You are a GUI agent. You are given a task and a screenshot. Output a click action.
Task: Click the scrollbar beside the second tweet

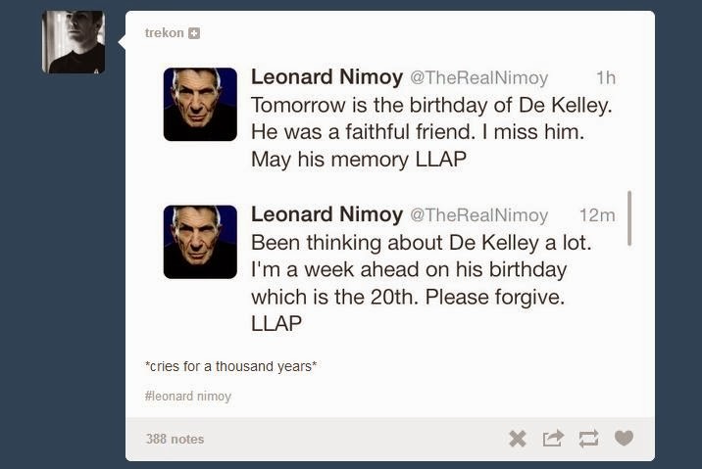coord(627,217)
